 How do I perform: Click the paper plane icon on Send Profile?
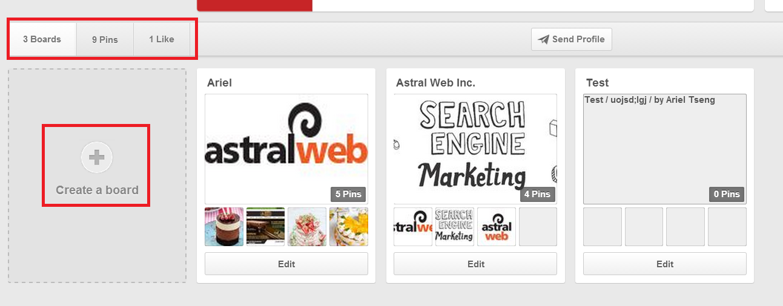543,39
